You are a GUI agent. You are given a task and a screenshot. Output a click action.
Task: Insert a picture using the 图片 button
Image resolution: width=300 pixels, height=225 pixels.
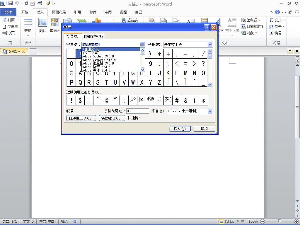43,25
